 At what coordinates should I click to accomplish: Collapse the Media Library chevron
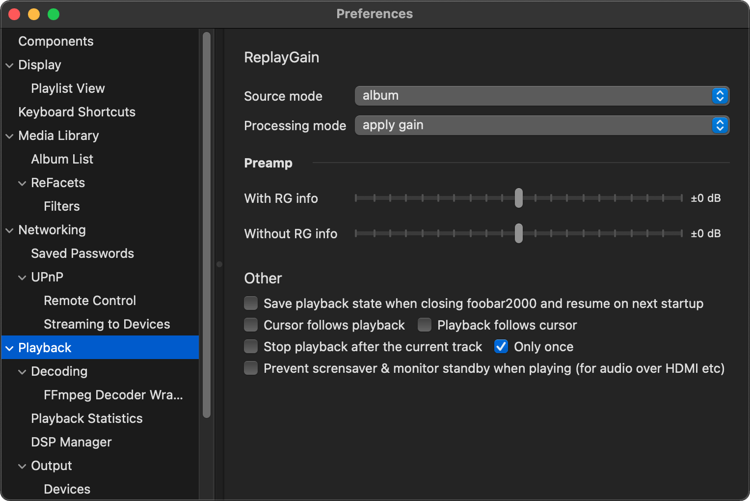(9, 136)
